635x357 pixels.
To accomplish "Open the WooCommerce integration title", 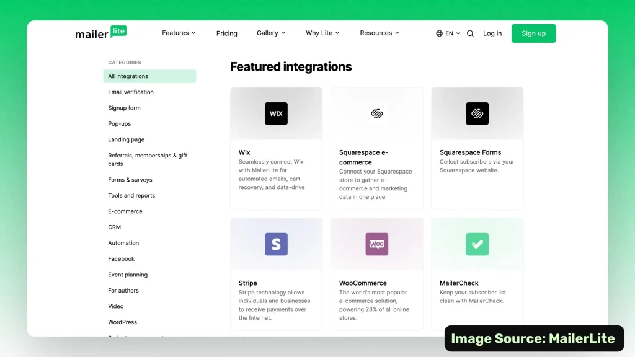I will (363, 283).
